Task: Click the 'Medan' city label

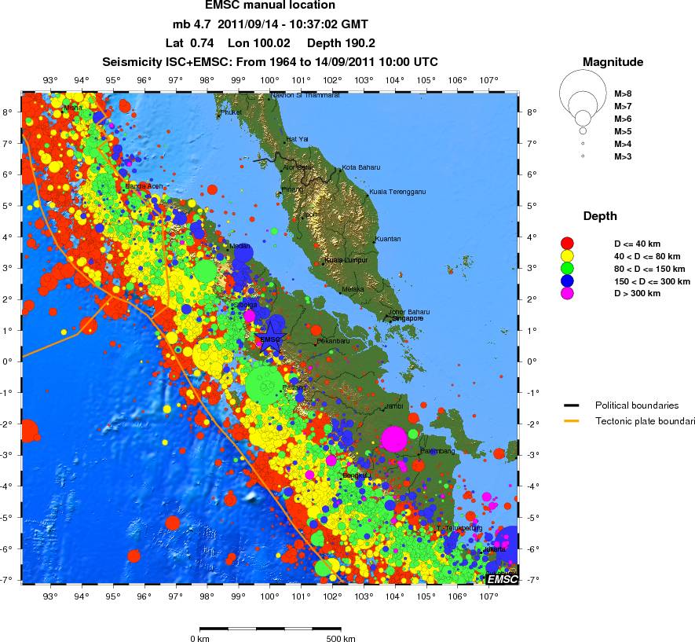Action: click(240, 246)
